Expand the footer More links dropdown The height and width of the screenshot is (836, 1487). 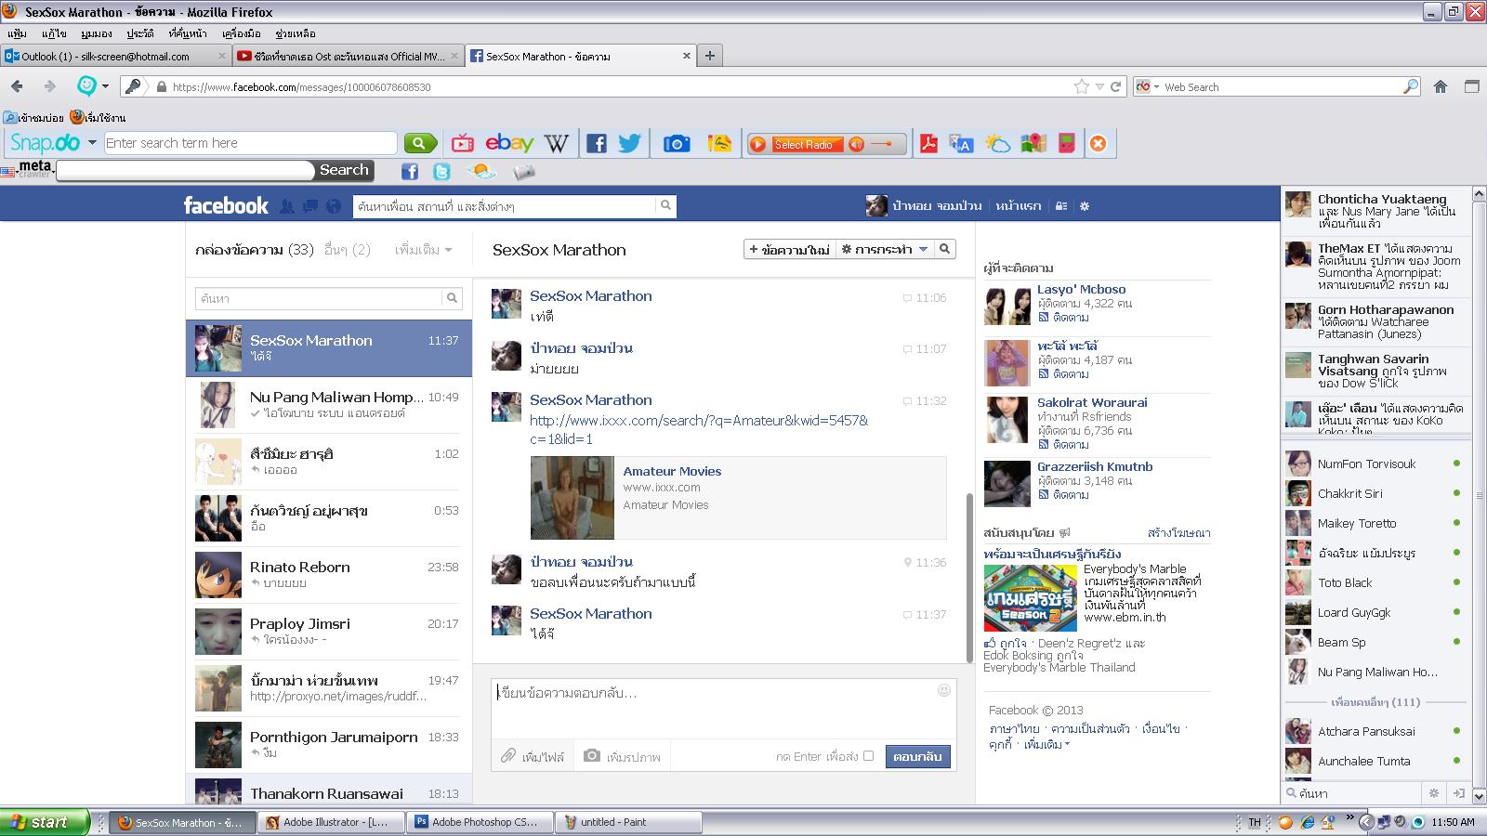pyautogui.click(x=1046, y=745)
